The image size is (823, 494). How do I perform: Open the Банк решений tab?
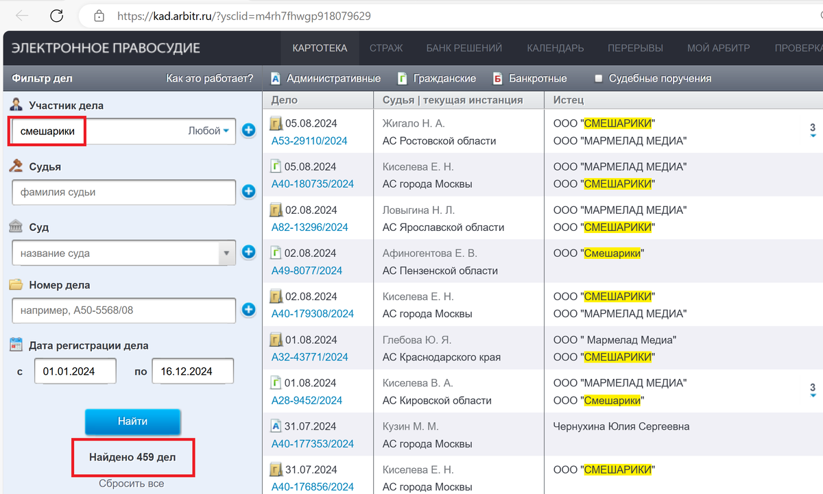click(464, 48)
